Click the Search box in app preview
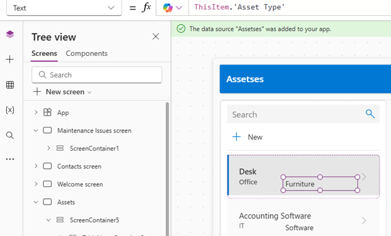Screen dimensions: 391x236 pyautogui.click(x=303, y=114)
